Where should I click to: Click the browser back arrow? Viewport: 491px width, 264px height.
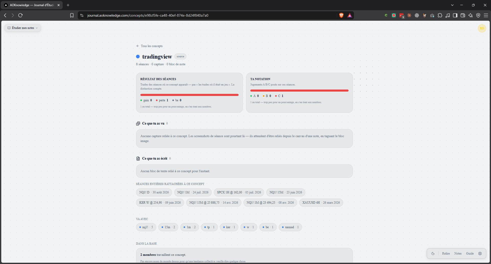[5, 15]
